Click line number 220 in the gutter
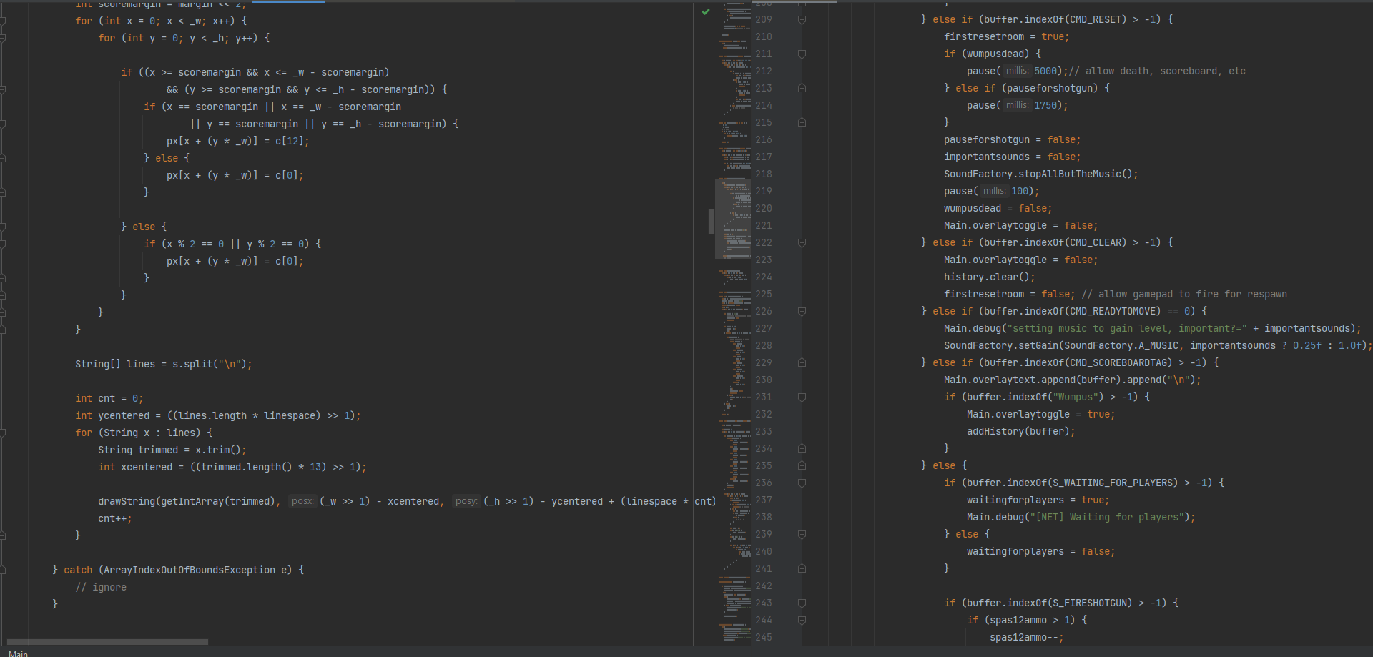Image resolution: width=1373 pixels, height=657 pixels. tap(764, 208)
